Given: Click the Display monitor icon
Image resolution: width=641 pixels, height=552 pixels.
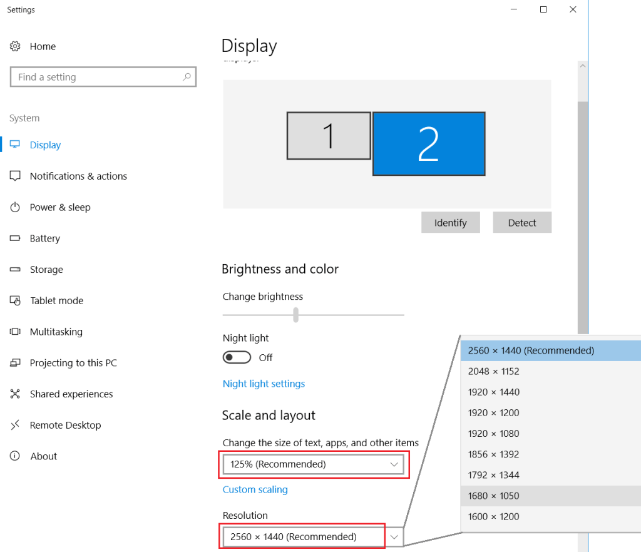Looking at the screenshot, I should 15,144.
